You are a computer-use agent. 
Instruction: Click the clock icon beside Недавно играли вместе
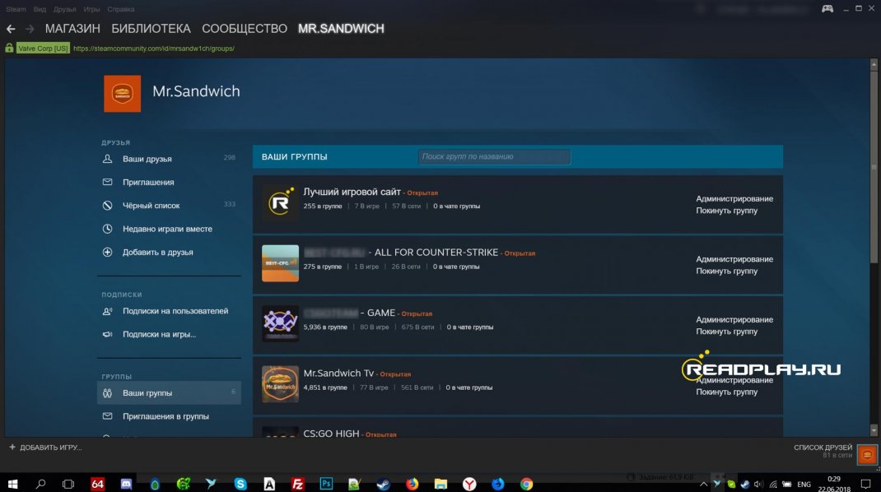coord(107,229)
